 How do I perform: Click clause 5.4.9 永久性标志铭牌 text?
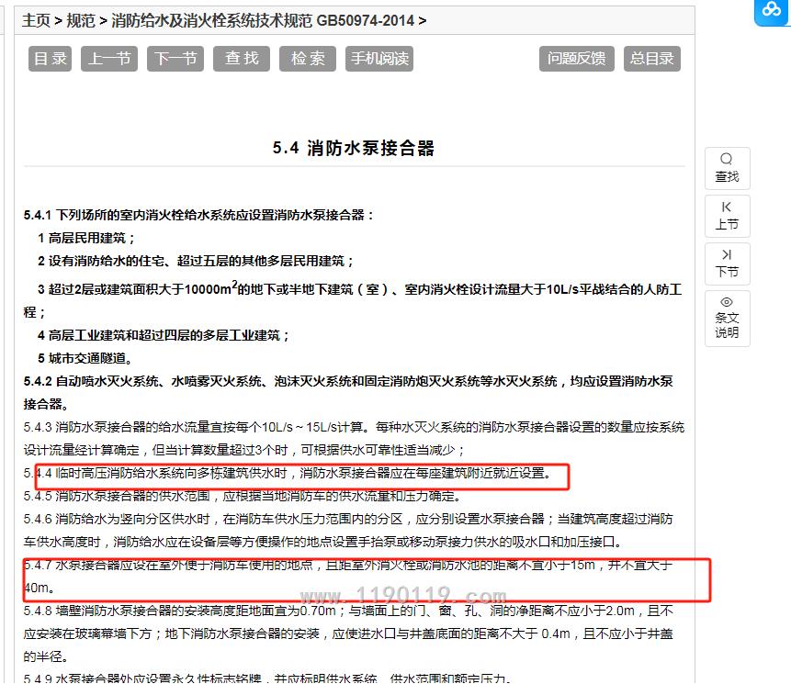(x=267, y=678)
